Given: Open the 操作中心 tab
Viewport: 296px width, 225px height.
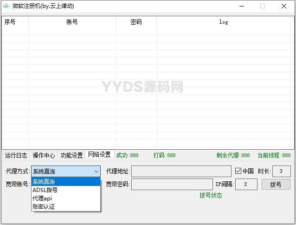Looking at the screenshot, I should click(x=44, y=155).
